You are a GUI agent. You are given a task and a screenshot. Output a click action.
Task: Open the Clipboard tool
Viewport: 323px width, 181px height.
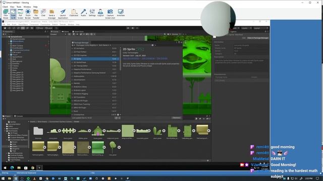coord(73,13)
